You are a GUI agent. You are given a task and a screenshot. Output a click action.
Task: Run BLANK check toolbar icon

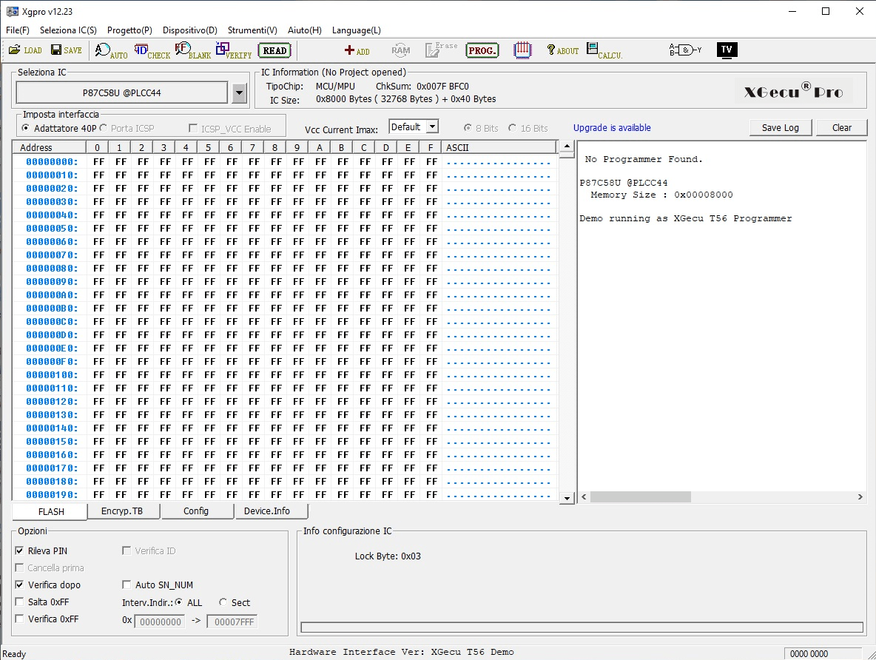(193, 51)
